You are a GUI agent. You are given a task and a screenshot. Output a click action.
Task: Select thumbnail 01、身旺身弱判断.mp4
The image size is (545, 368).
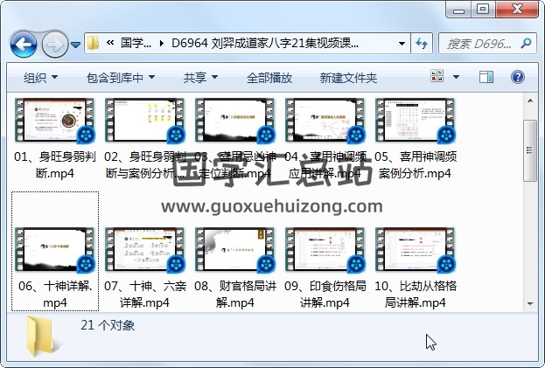point(54,121)
